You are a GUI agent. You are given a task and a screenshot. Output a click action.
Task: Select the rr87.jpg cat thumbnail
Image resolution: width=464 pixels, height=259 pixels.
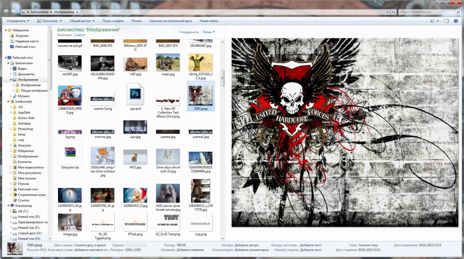click(135, 64)
